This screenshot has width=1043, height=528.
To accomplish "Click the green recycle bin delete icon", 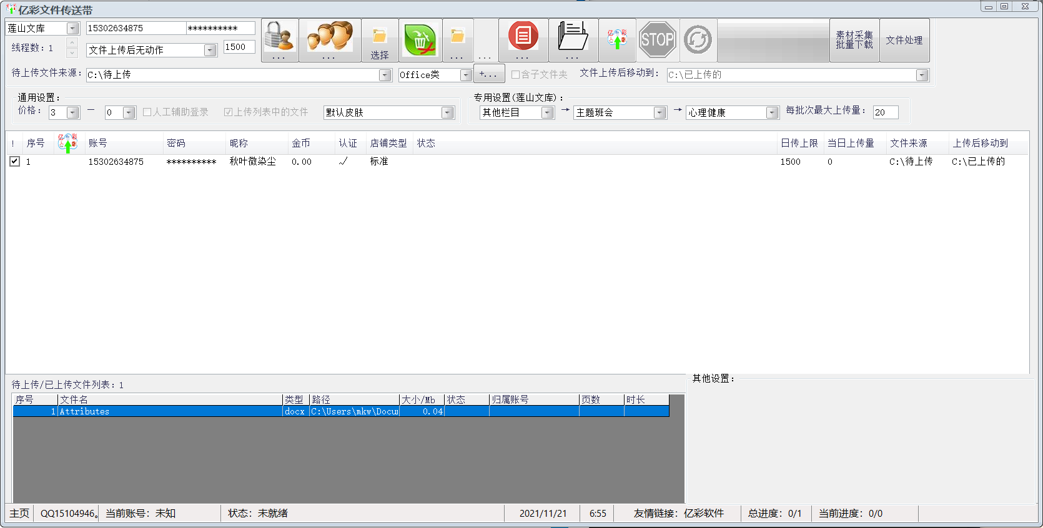I will 420,40.
